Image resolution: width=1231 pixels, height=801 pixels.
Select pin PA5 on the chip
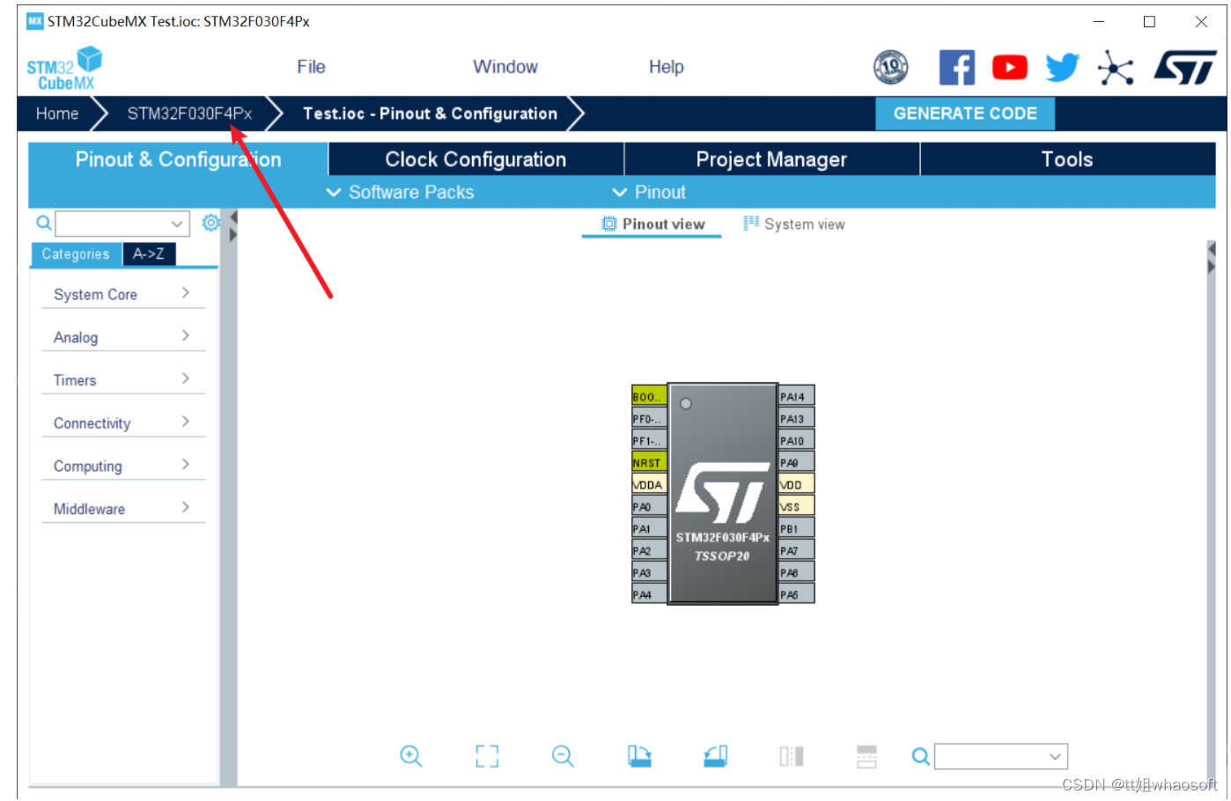[796, 594]
